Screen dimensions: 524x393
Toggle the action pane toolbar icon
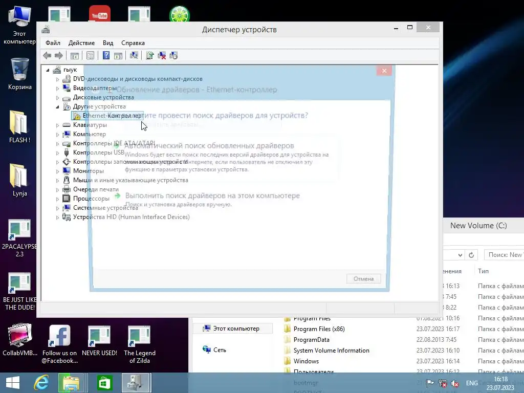[x=118, y=55]
